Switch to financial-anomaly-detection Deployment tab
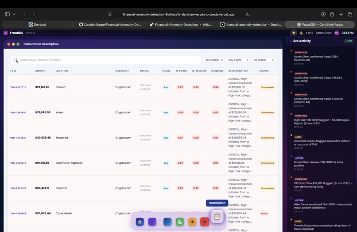The image size is (357, 232). click(x=251, y=25)
